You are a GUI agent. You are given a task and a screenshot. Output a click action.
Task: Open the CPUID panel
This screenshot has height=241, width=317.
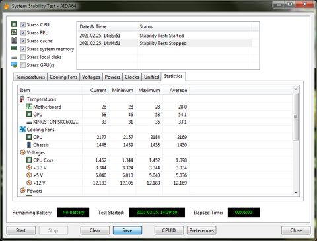click(169, 230)
